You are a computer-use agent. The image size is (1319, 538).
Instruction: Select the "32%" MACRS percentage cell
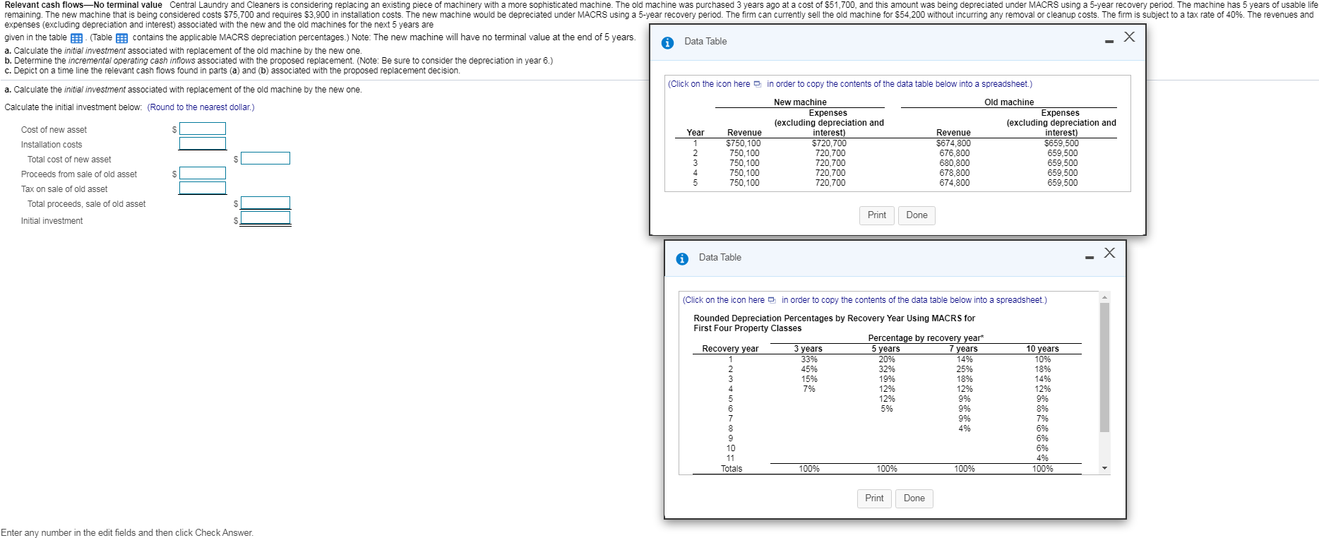[887, 369]
